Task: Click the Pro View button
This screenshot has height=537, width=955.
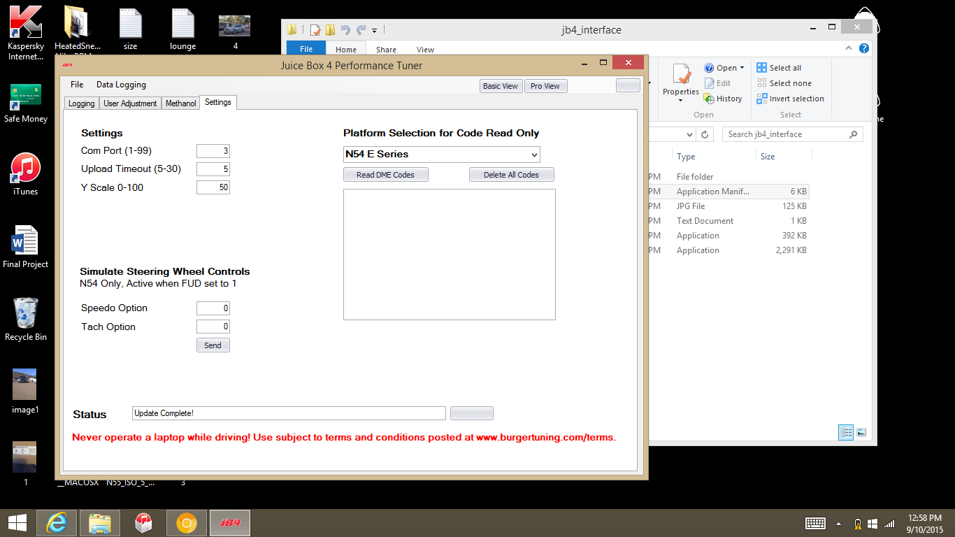Action: tap(545, 86)
